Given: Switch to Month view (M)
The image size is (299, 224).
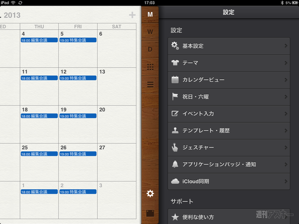Looking at the screenshot, I should [x=150, y=14].
